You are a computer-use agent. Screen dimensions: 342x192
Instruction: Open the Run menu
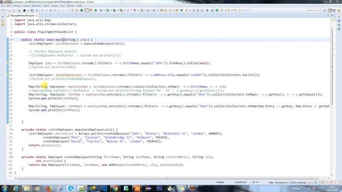pyautogui.click(x=63, y=6)
